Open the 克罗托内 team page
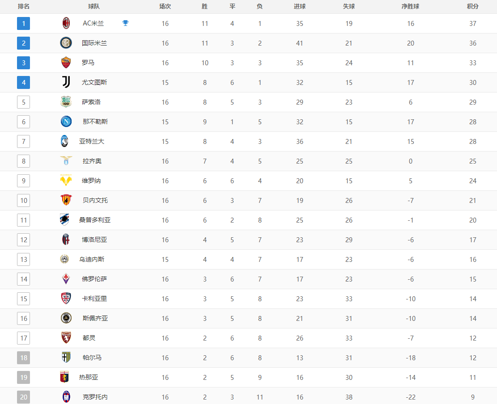 coord(95,397)
